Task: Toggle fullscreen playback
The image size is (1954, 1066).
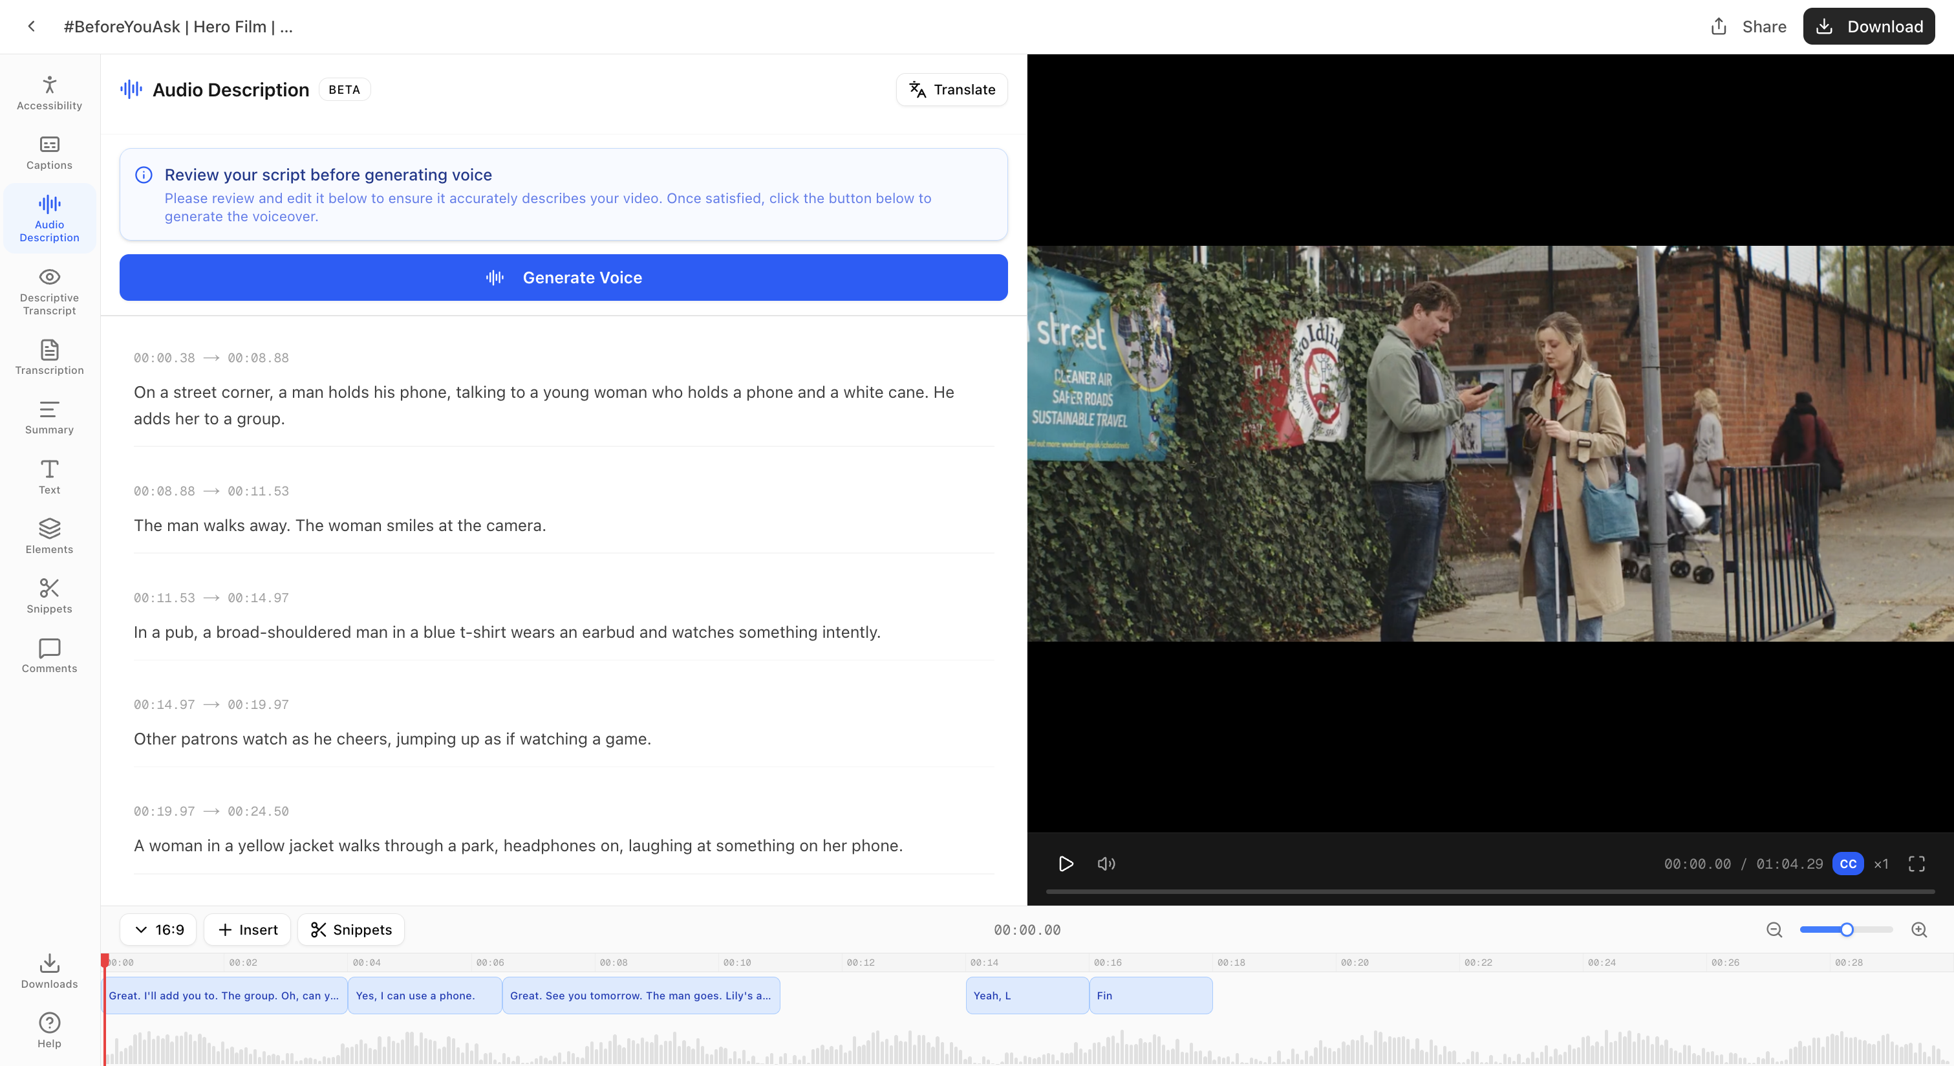Action: click(x=1917, y=864)
